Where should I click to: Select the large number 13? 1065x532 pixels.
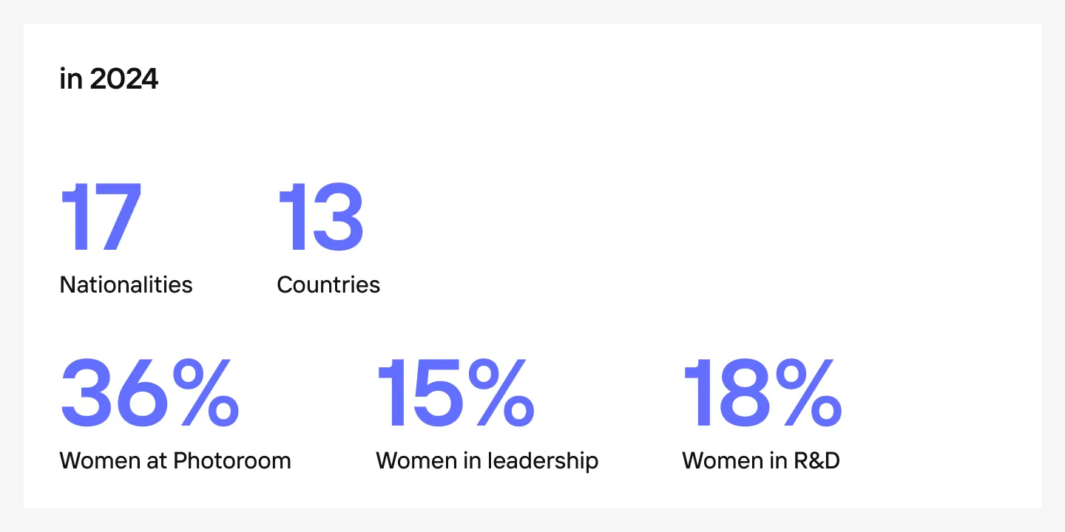[x=321, y=218]
